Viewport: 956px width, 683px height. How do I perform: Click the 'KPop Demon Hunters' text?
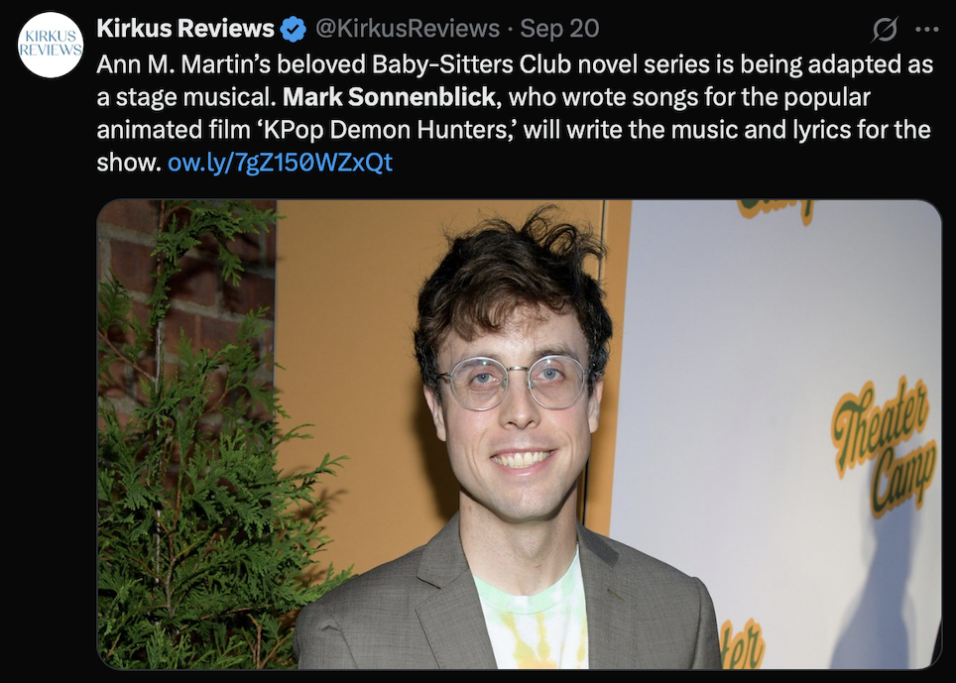(x=384, y=130)
